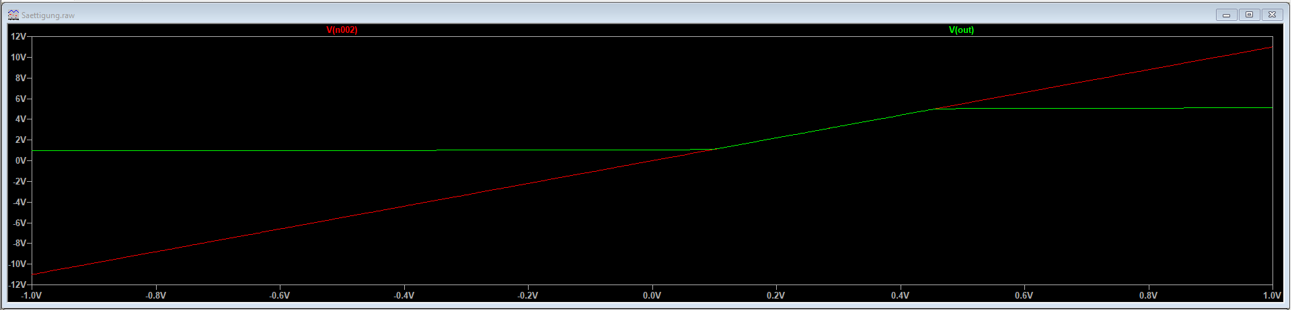
Task: Click the -0.2V label on horizontal axis
Action: 528,296
